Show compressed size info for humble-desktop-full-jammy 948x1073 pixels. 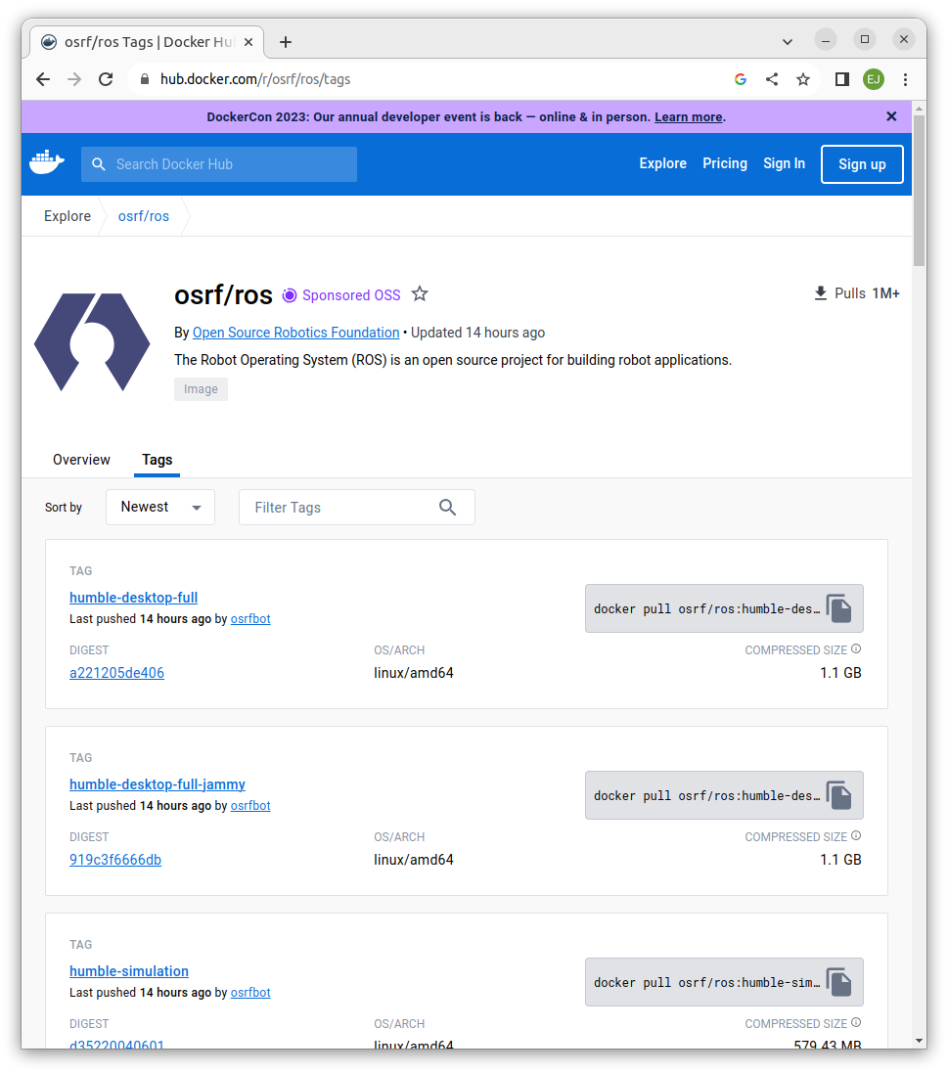856,835
